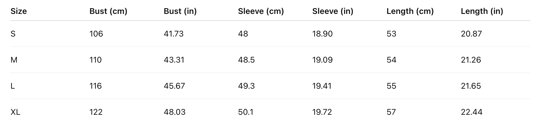Click the 53 length value for S
The height and width of the screenshot is (133, 533).
[391, 34]
